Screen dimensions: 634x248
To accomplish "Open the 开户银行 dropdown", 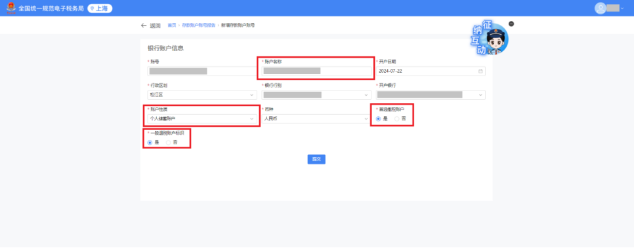I will 431,95.
